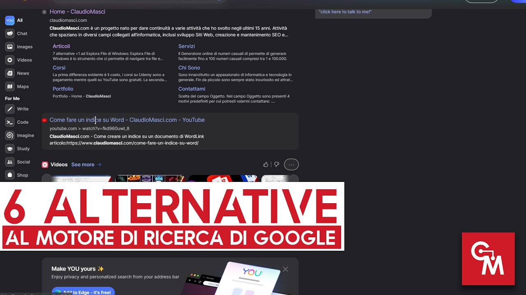Click the Chat bubble icon
Screen dimensions: 526x295
[x=9, y=34]
